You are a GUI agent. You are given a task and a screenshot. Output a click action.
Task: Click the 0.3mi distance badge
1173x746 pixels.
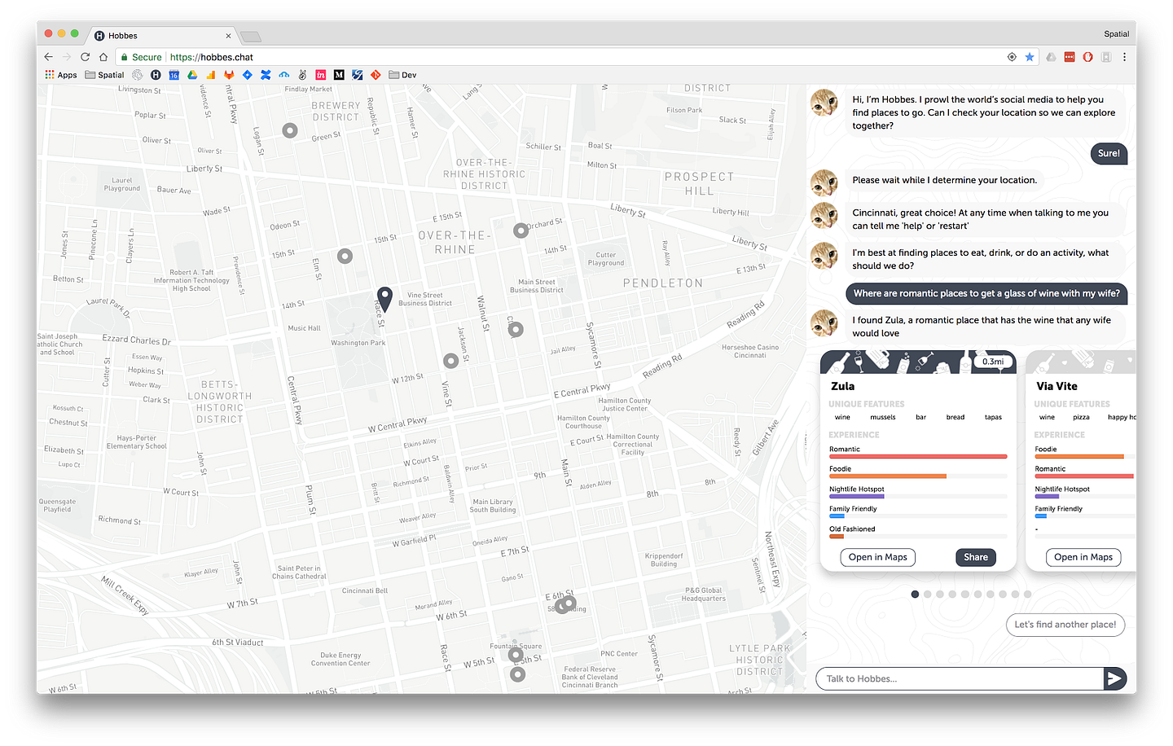point(993,362)
